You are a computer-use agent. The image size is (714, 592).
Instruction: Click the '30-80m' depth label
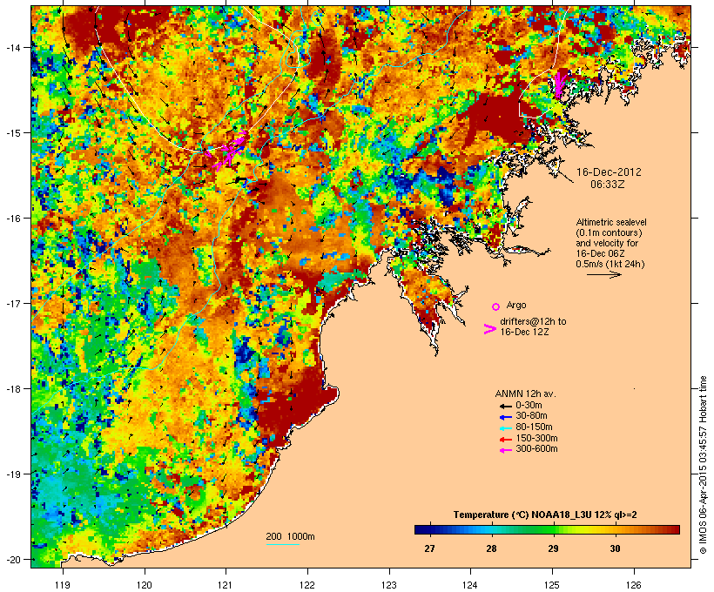click(531, 416)
